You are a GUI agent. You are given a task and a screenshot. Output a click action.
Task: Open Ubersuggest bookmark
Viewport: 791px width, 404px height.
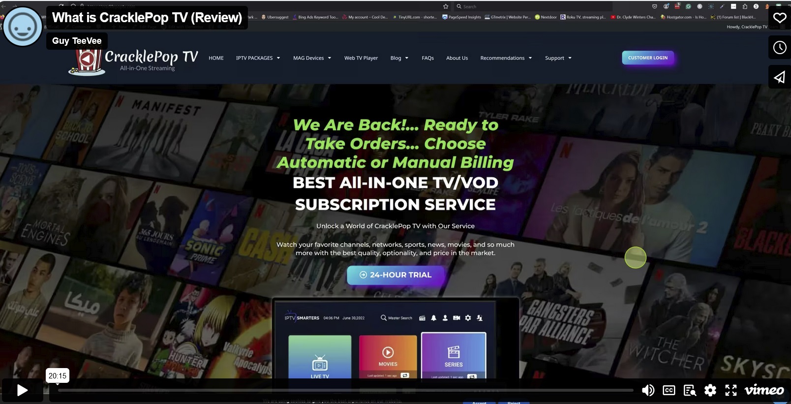click(275, 17)
